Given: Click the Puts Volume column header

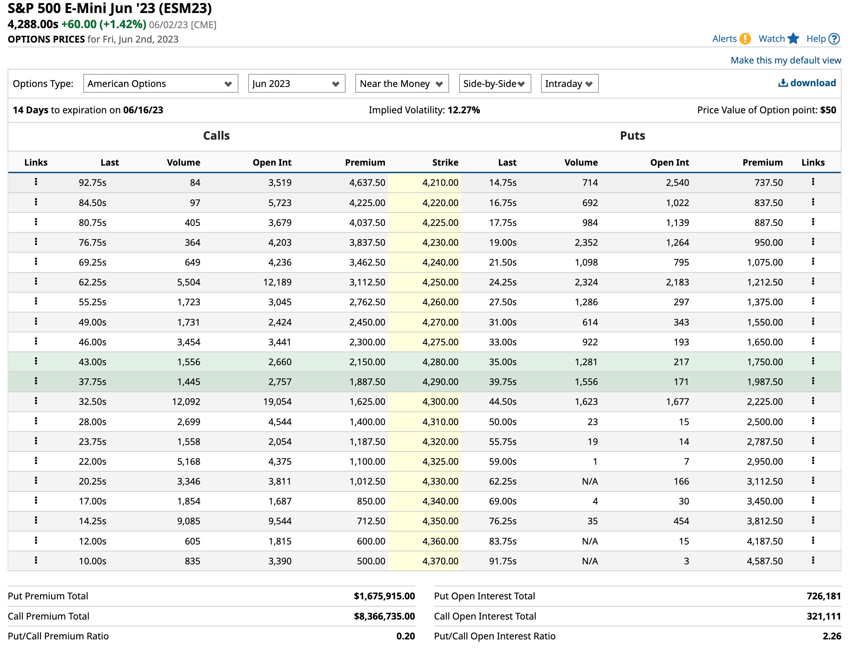Looking at the screenshot, I should [581, 162].
